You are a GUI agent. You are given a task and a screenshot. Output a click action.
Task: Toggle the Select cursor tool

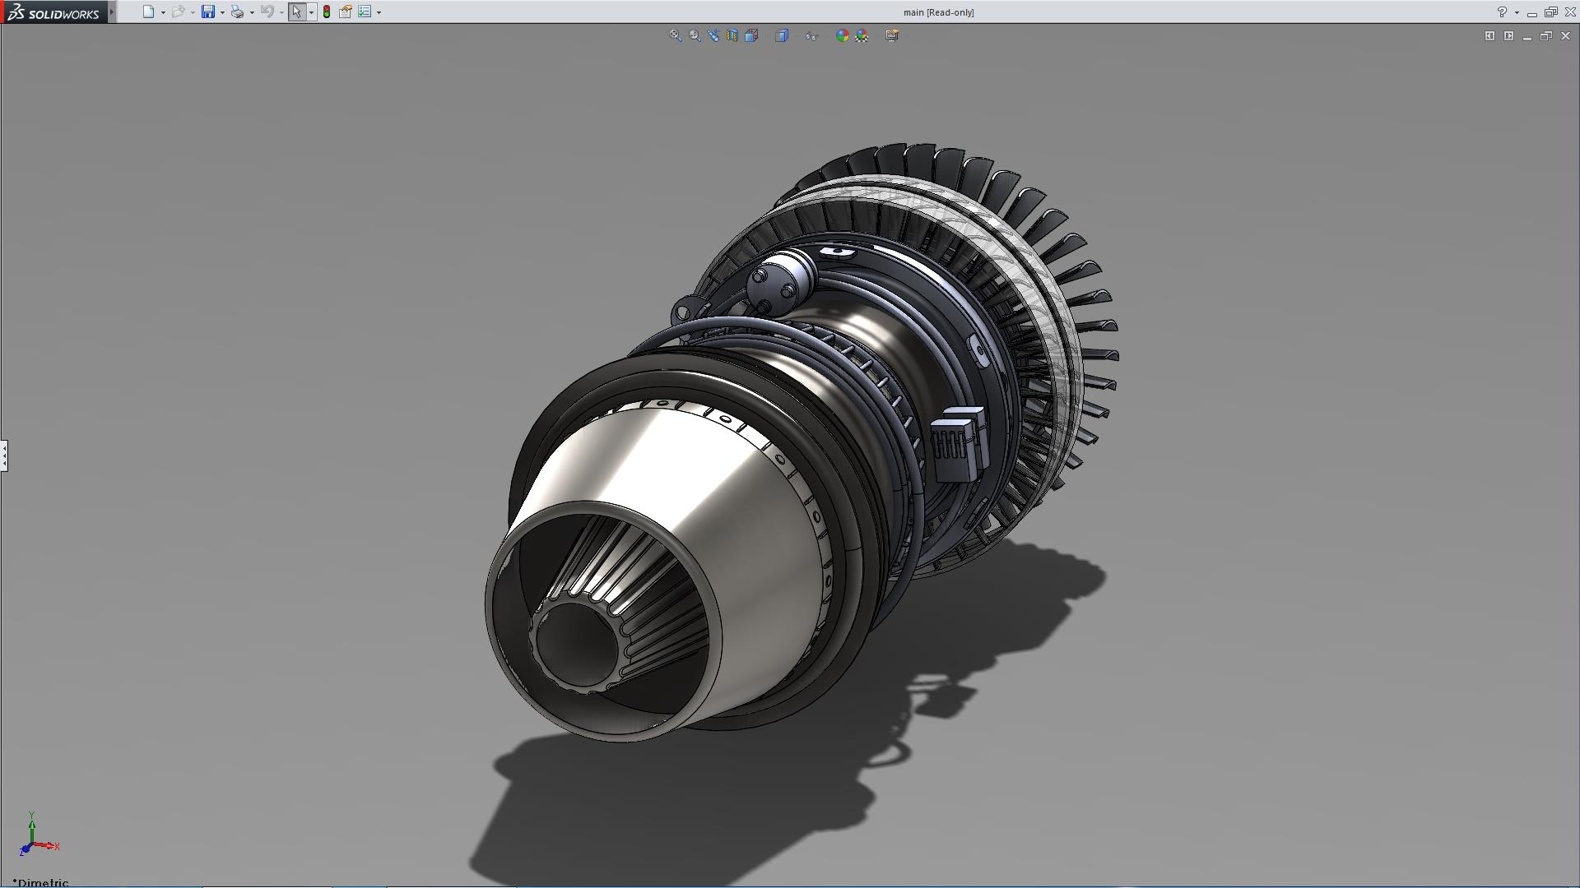pyautogui.click(x=296, y=12)
